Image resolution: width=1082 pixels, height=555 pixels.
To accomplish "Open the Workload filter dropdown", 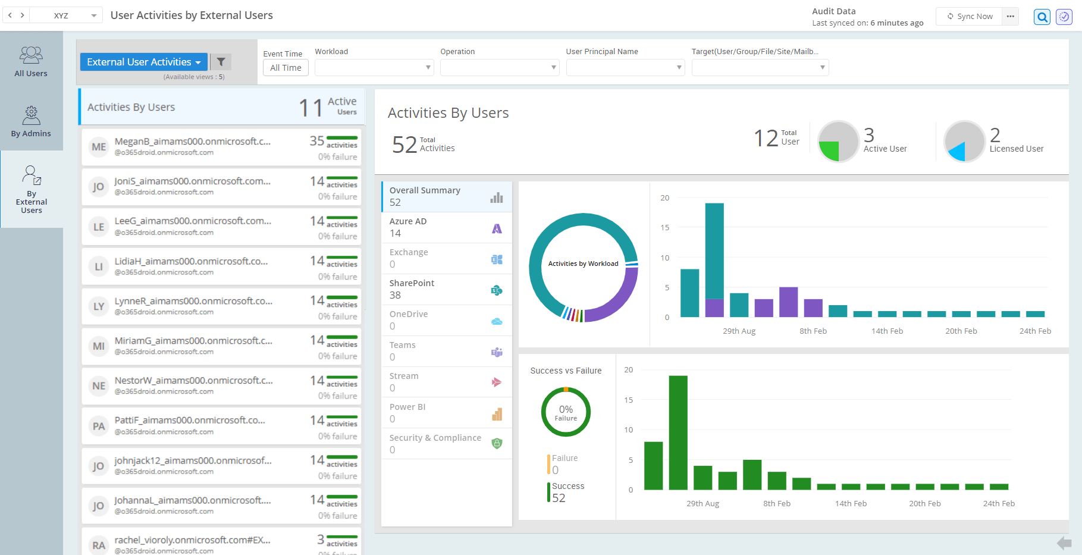I will point(374,67).
